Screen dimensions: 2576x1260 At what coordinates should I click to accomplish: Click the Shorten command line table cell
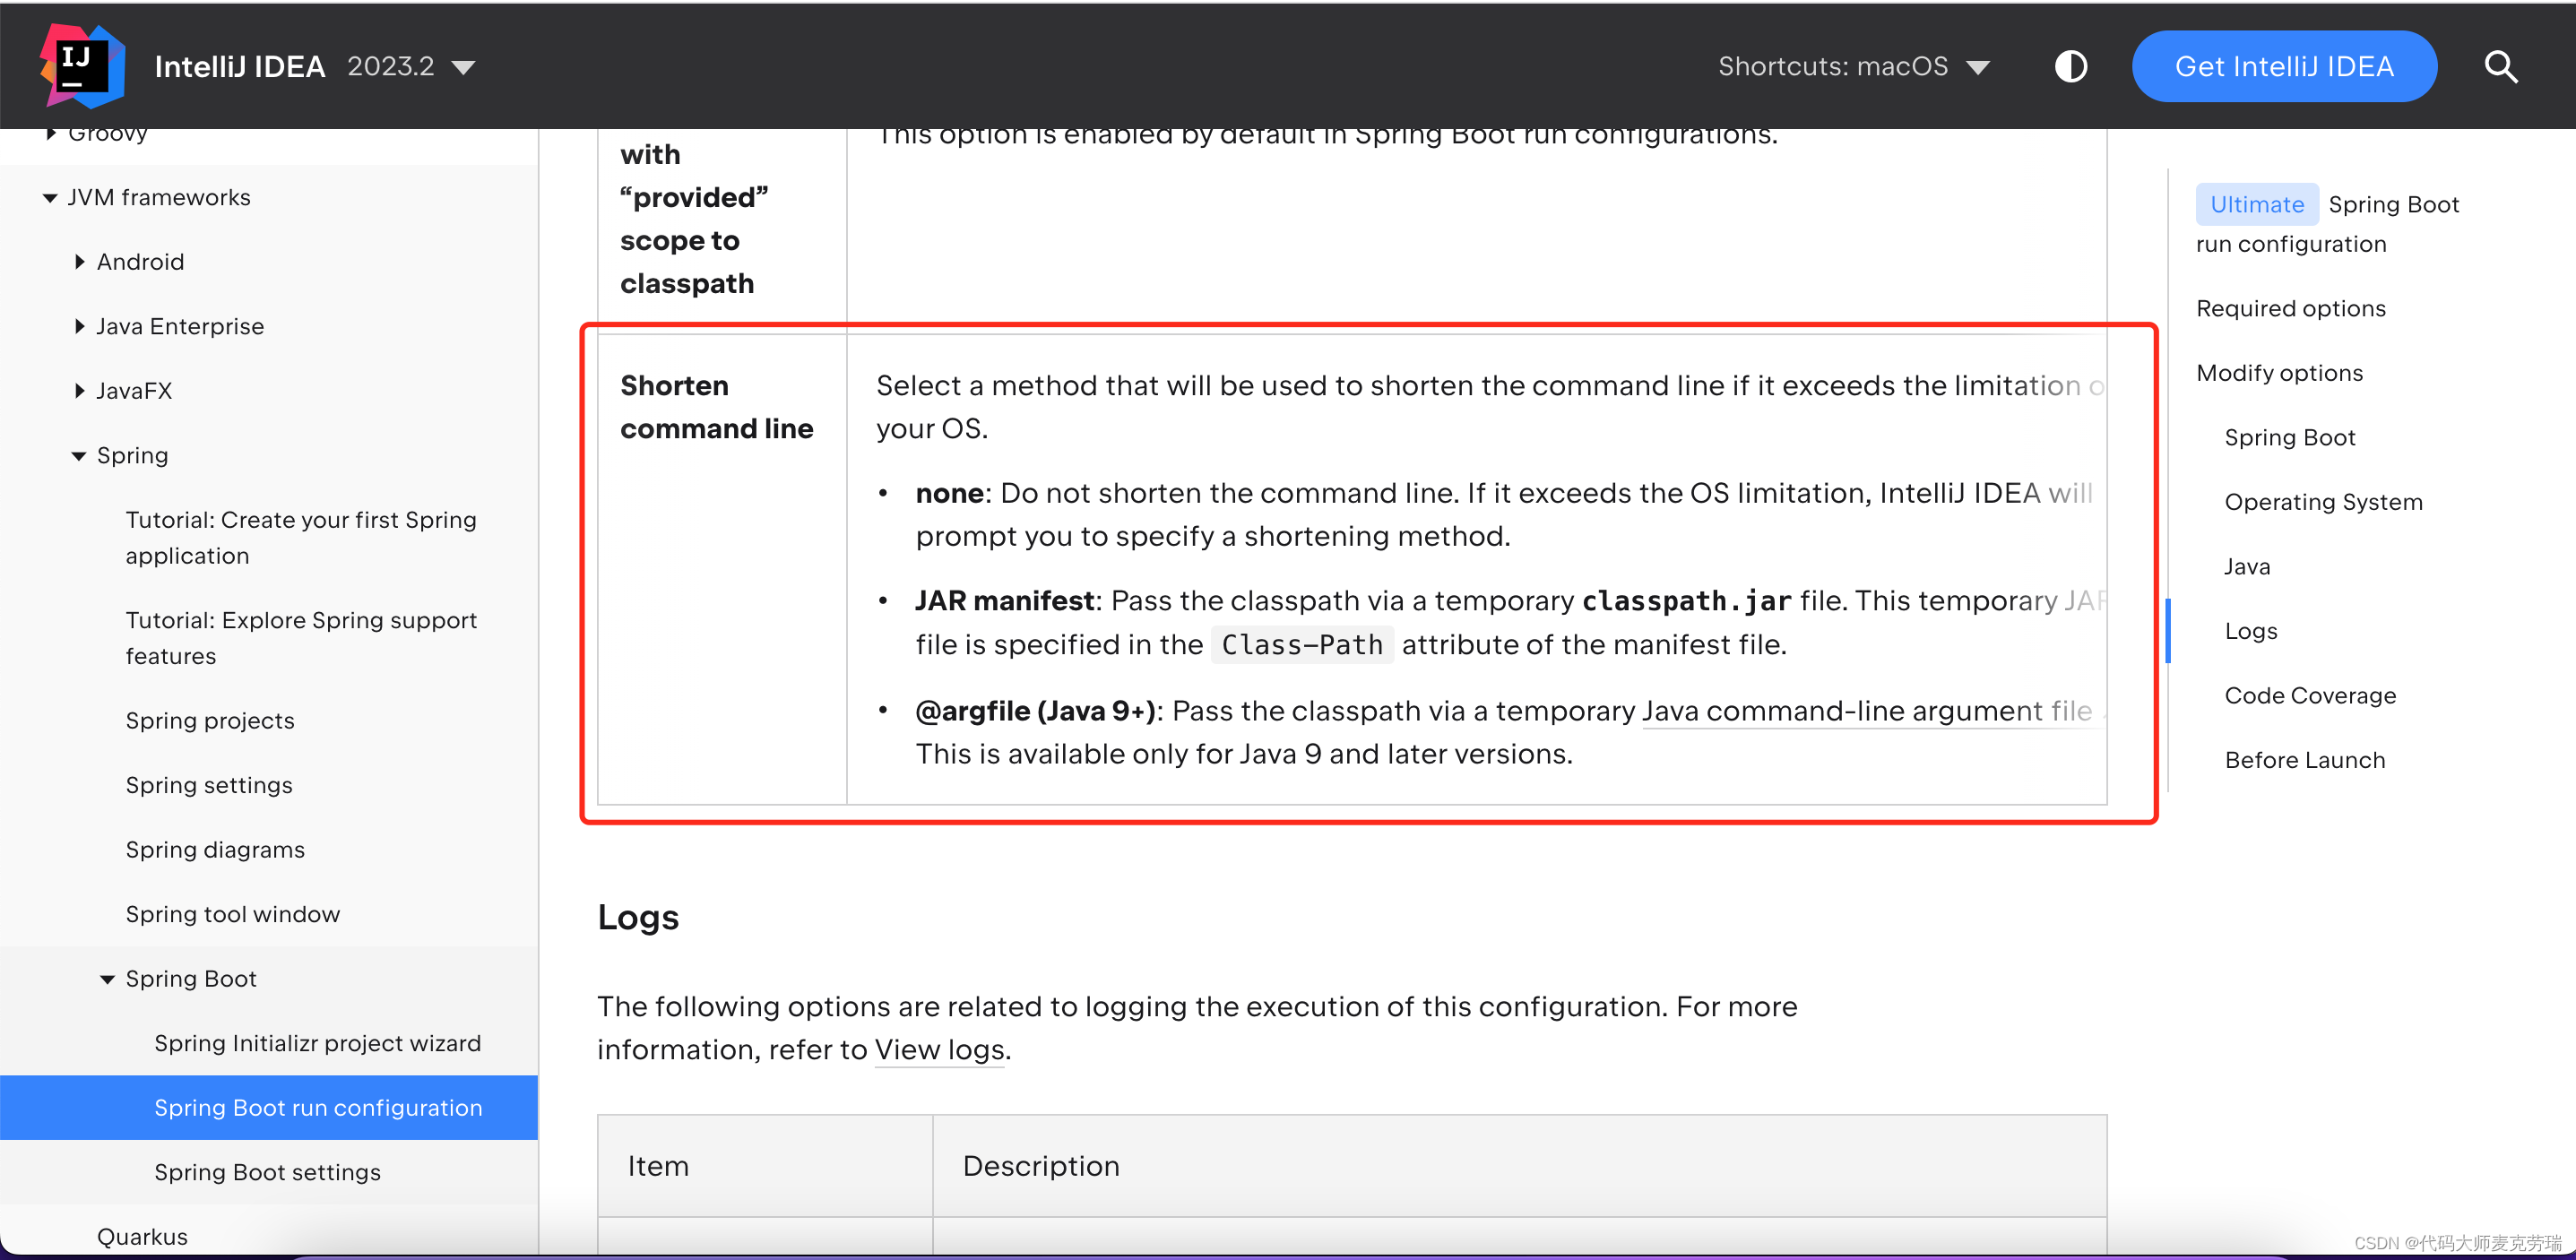[722, 569]
